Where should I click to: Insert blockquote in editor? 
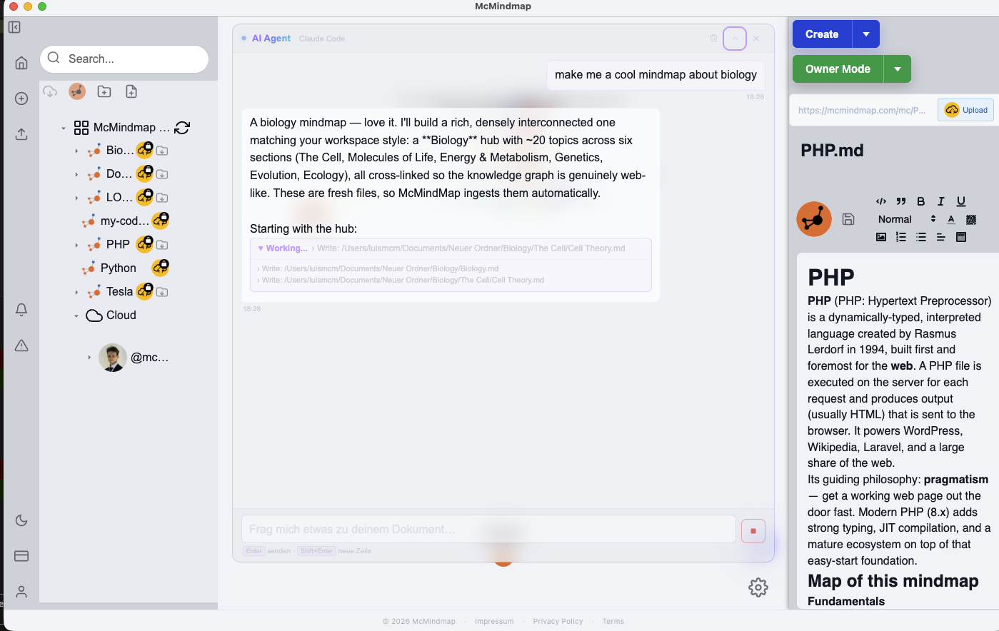point(901,201)
